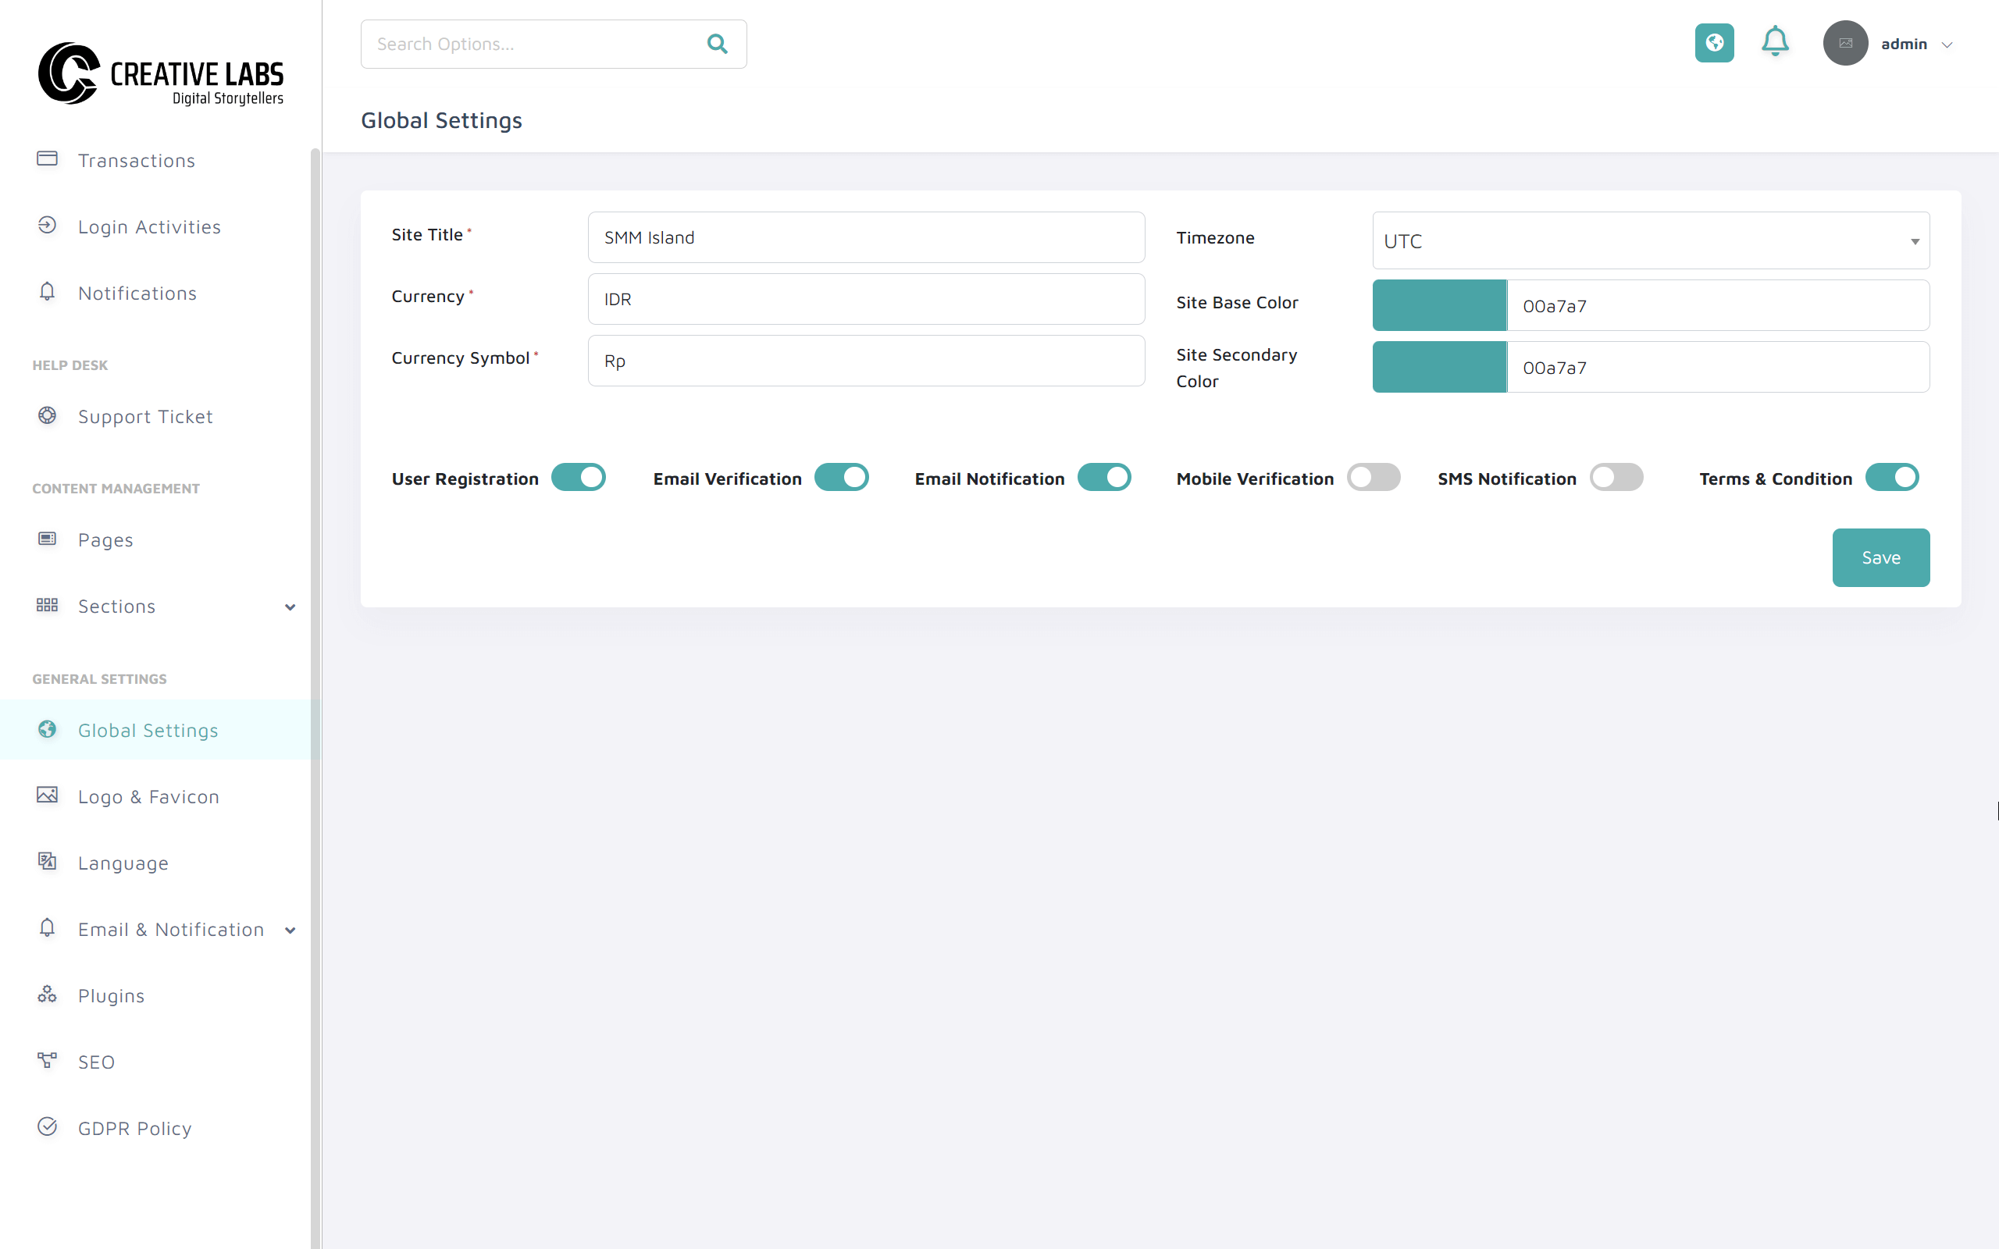
Task: Click the Site Title input field
Action: tap(866, 238)
